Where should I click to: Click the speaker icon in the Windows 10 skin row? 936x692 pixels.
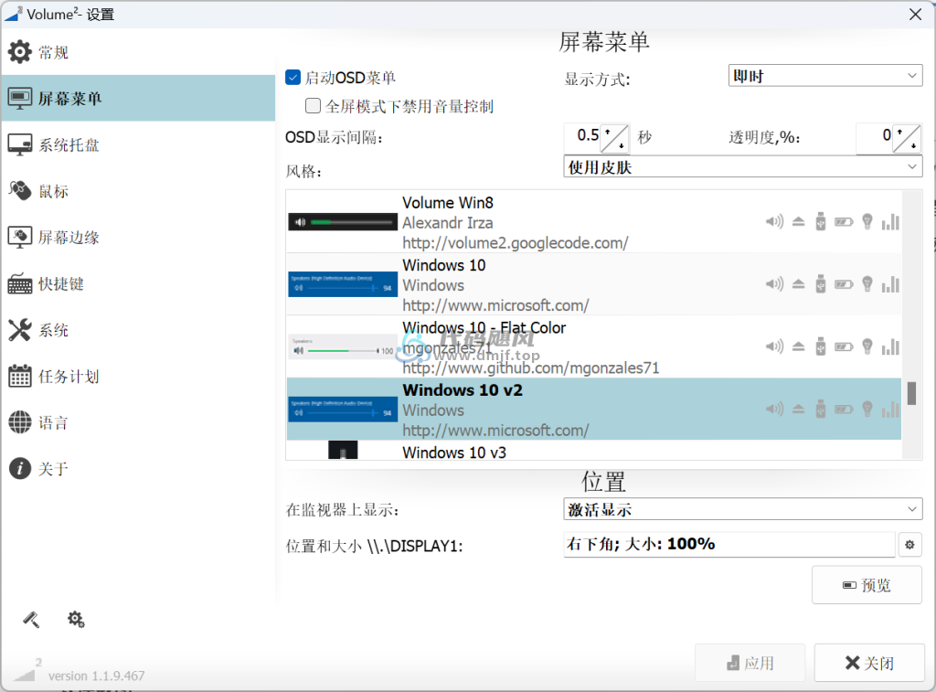click(774, 284)
